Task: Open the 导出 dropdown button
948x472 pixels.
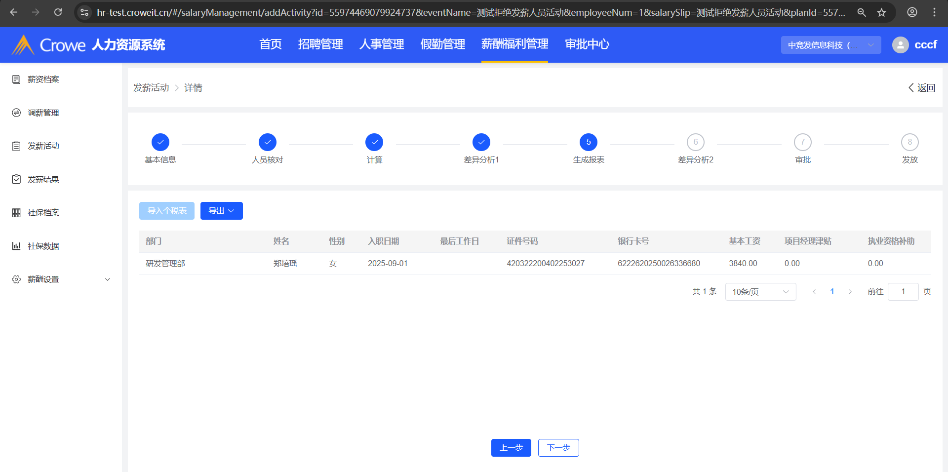Action: pyautogui.click(x=221, y=211)
